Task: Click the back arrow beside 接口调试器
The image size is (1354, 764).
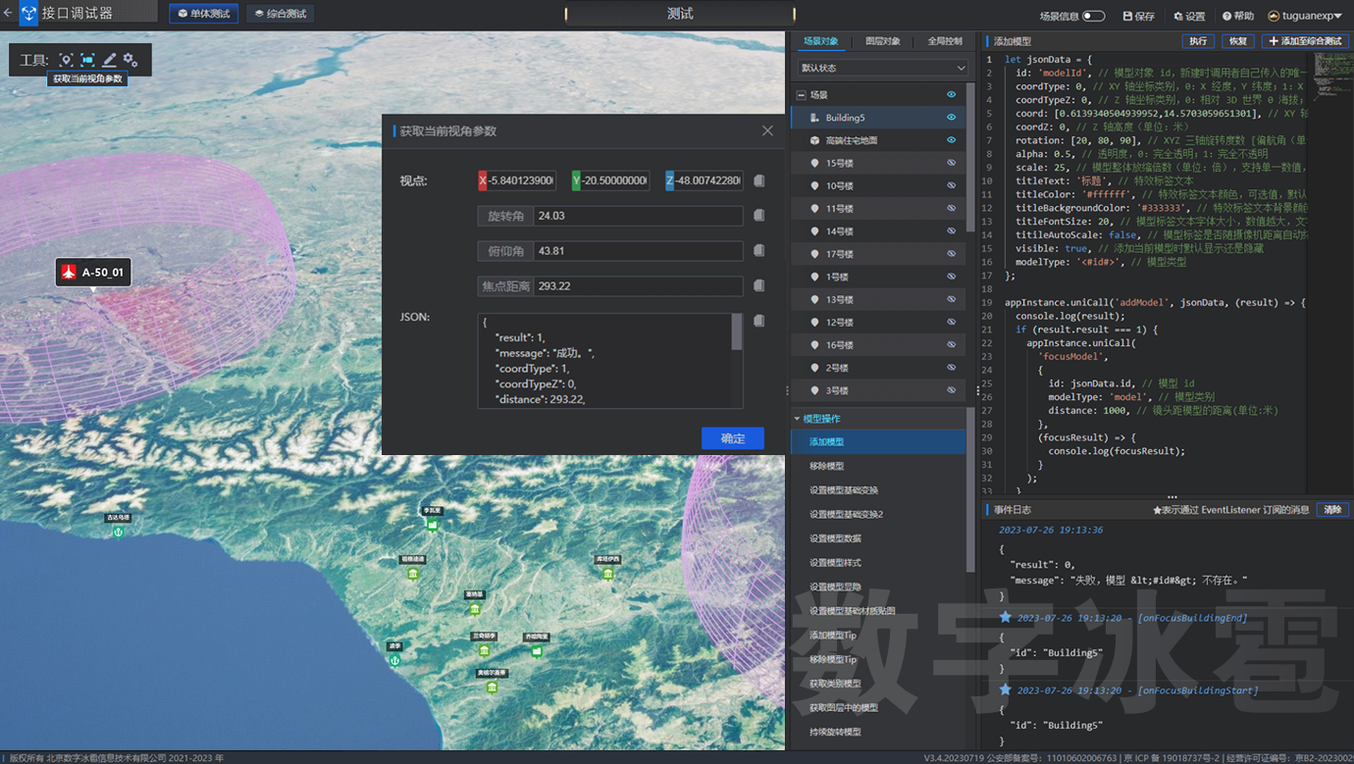Action: pyautogui.click(x=8, y=14)
